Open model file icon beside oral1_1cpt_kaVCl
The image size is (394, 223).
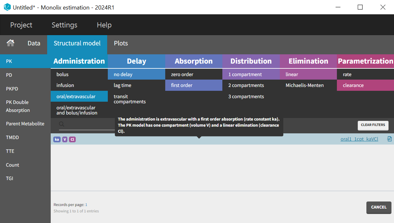[x=389, y=139]
